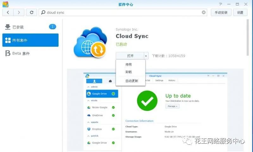Click the Cloud Sync package icon

click(90, 42)
